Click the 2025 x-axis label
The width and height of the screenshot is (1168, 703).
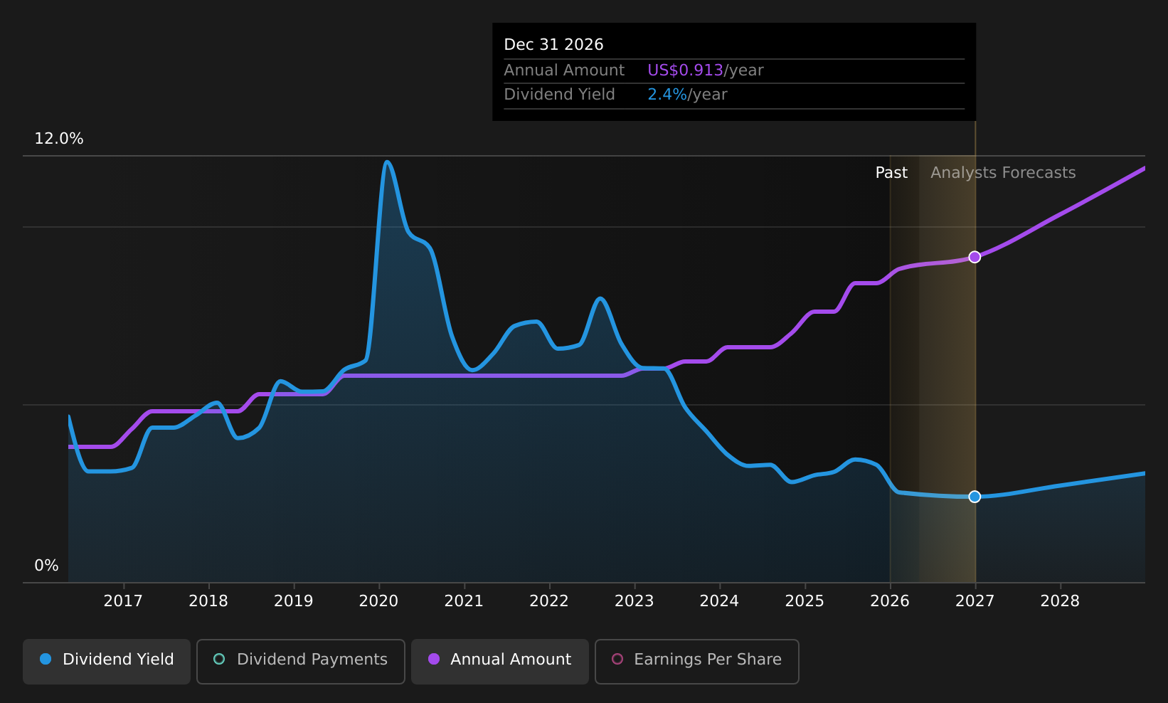[805, 601]
